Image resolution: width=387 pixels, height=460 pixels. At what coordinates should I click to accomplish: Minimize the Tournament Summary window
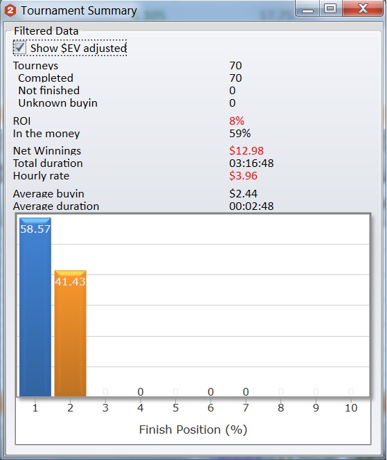point(308,9)
